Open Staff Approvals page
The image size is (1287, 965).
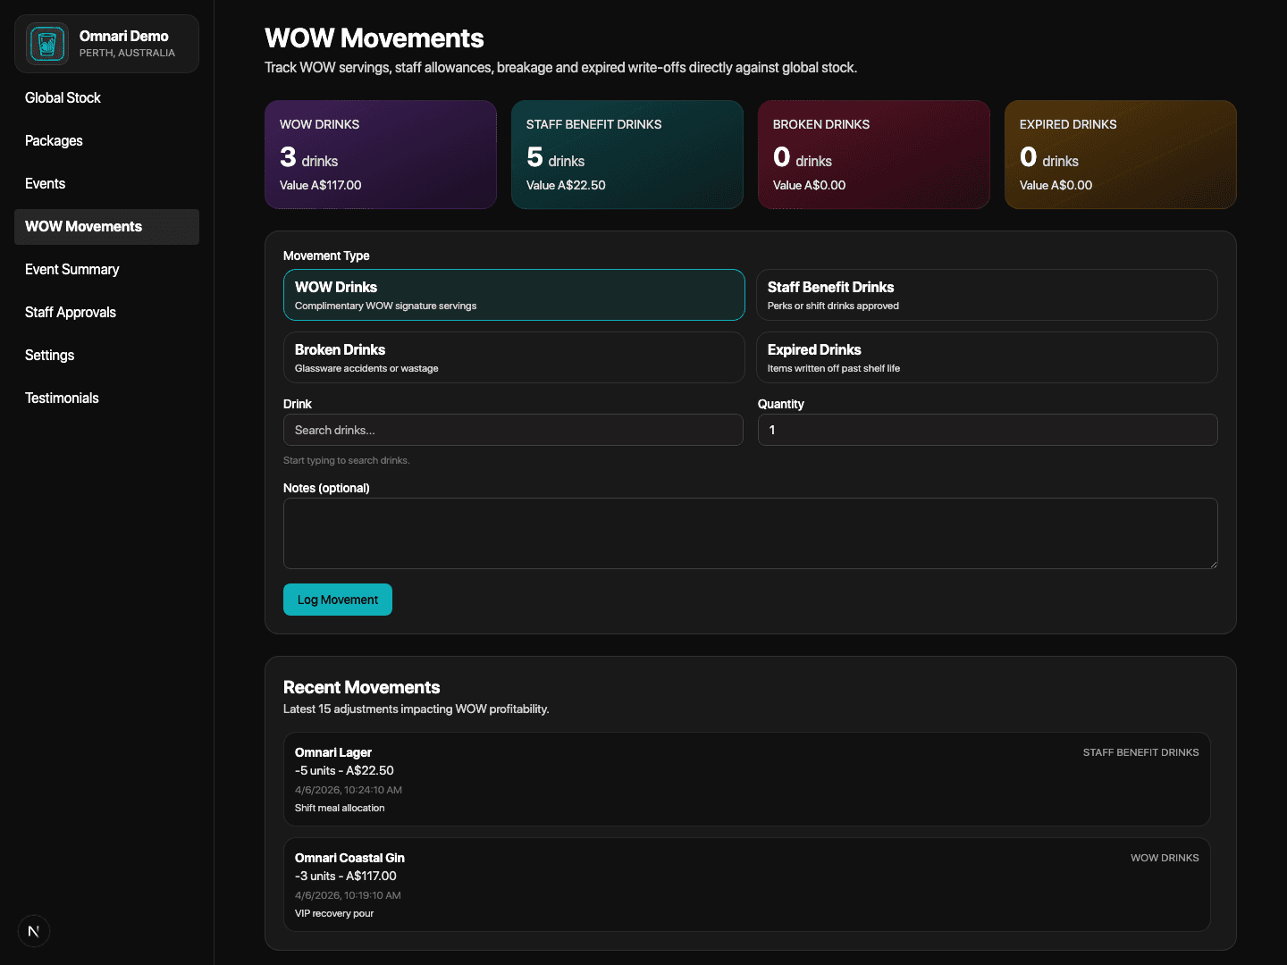(x=71, y=313)
